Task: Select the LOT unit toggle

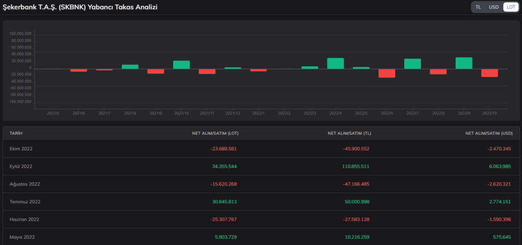Action: tap(511, 7)
